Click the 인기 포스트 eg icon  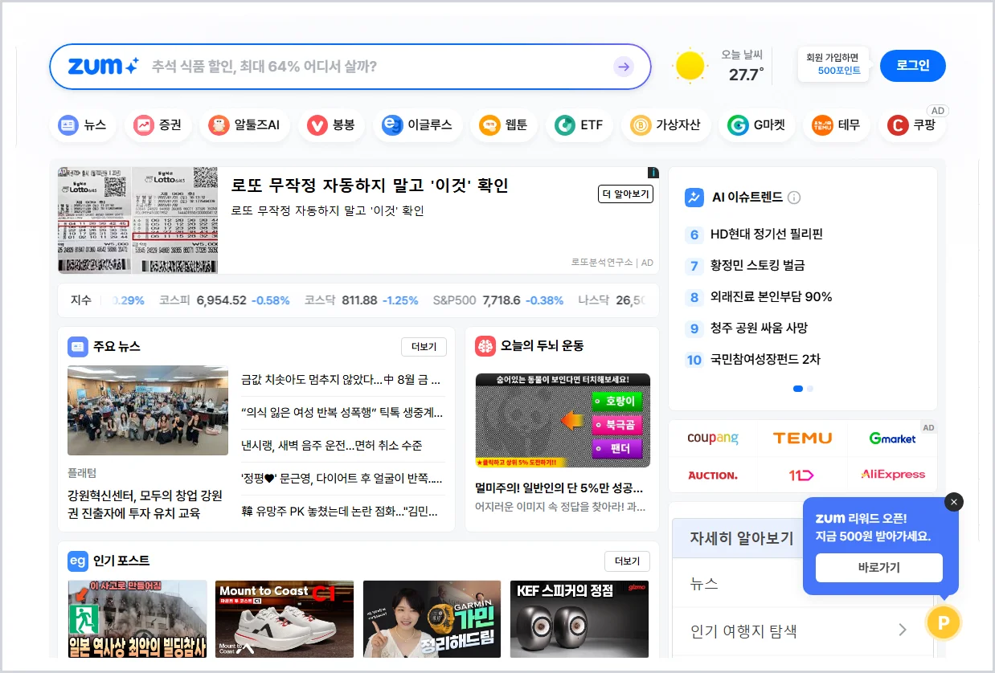77,561
